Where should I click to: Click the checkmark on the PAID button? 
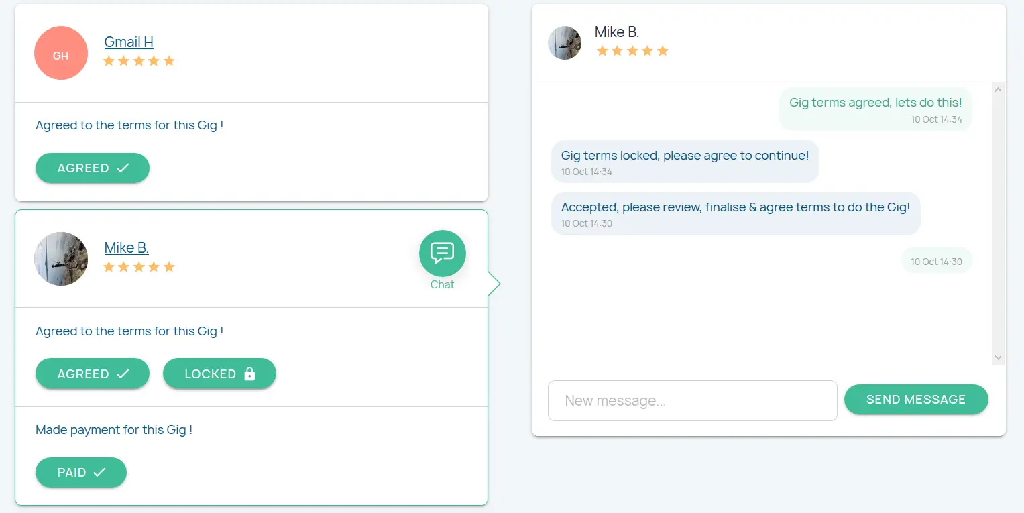coord(99,473)
